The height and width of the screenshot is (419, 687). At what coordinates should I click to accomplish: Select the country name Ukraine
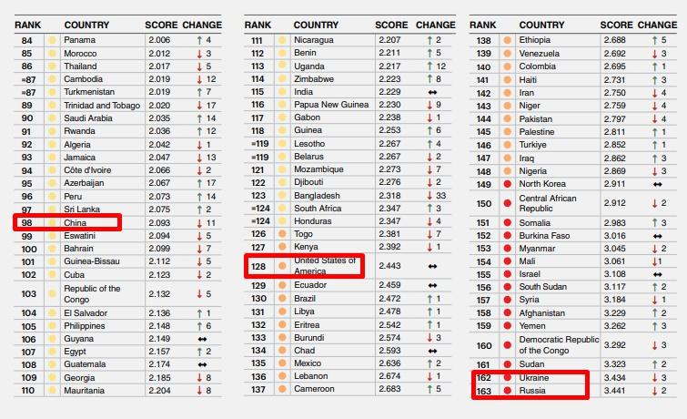pyautogui.click(x=536, y=377)
